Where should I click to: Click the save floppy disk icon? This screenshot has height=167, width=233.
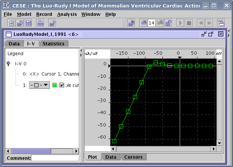(x=28, y=23)
